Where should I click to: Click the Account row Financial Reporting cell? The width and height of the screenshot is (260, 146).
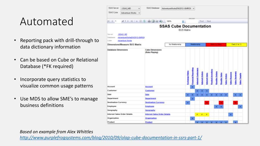(192, 87)
